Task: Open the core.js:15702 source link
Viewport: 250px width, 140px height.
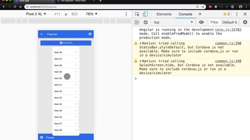Action: [228, 30]
